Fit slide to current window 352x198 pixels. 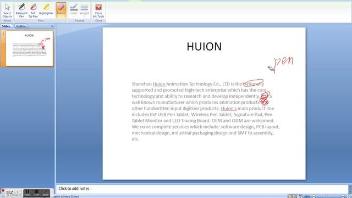[x=349, y=197]
